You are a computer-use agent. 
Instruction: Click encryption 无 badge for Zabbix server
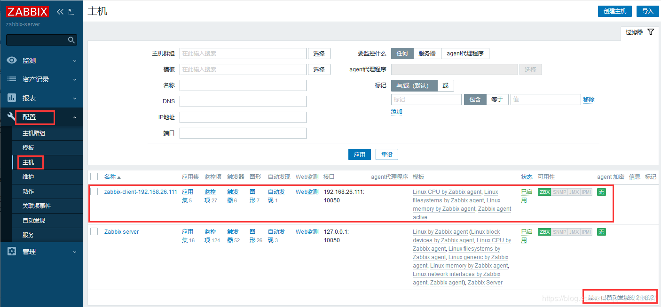click(x=601, y=232)
